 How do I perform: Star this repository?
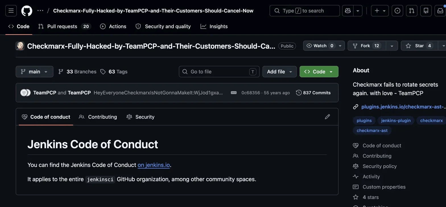420,46
